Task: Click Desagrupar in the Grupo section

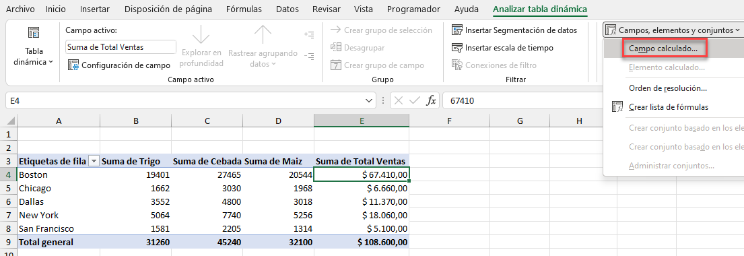Action: [358, 48]
